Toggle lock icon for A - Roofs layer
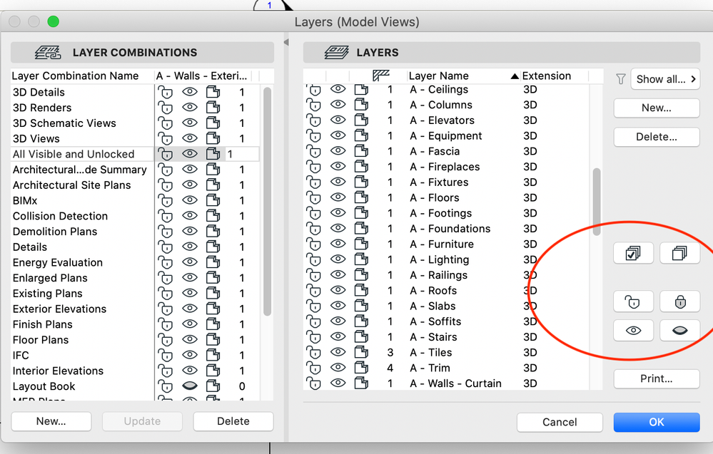 click(x=314, y=291)
